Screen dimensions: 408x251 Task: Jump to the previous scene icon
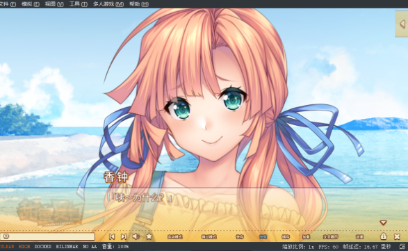tap(112, 236)
